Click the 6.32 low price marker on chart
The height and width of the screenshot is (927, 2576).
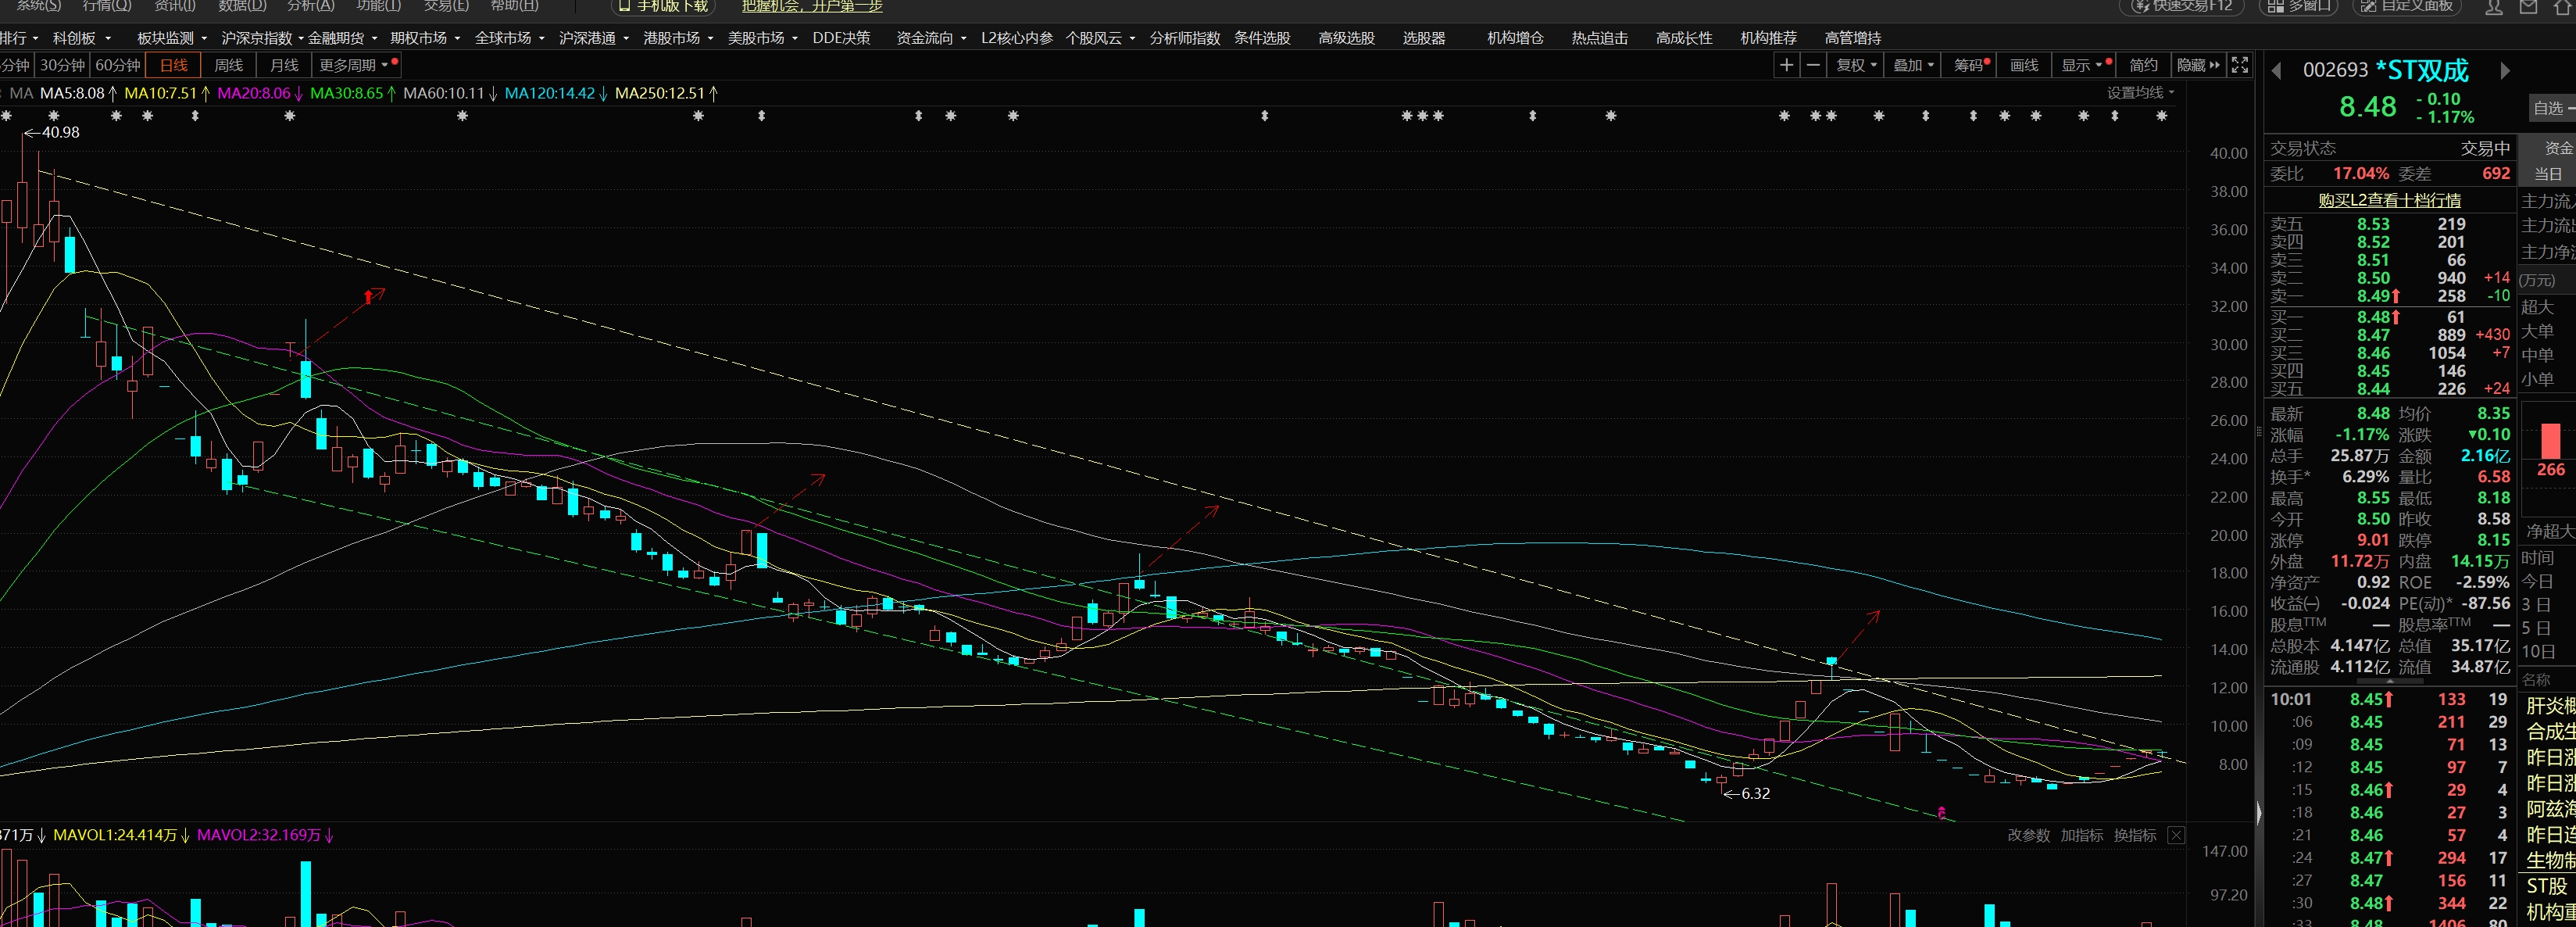coord(1747,793)
